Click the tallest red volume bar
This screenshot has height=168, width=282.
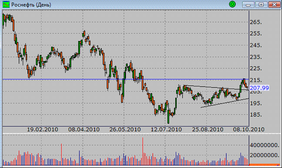(143, 151)
